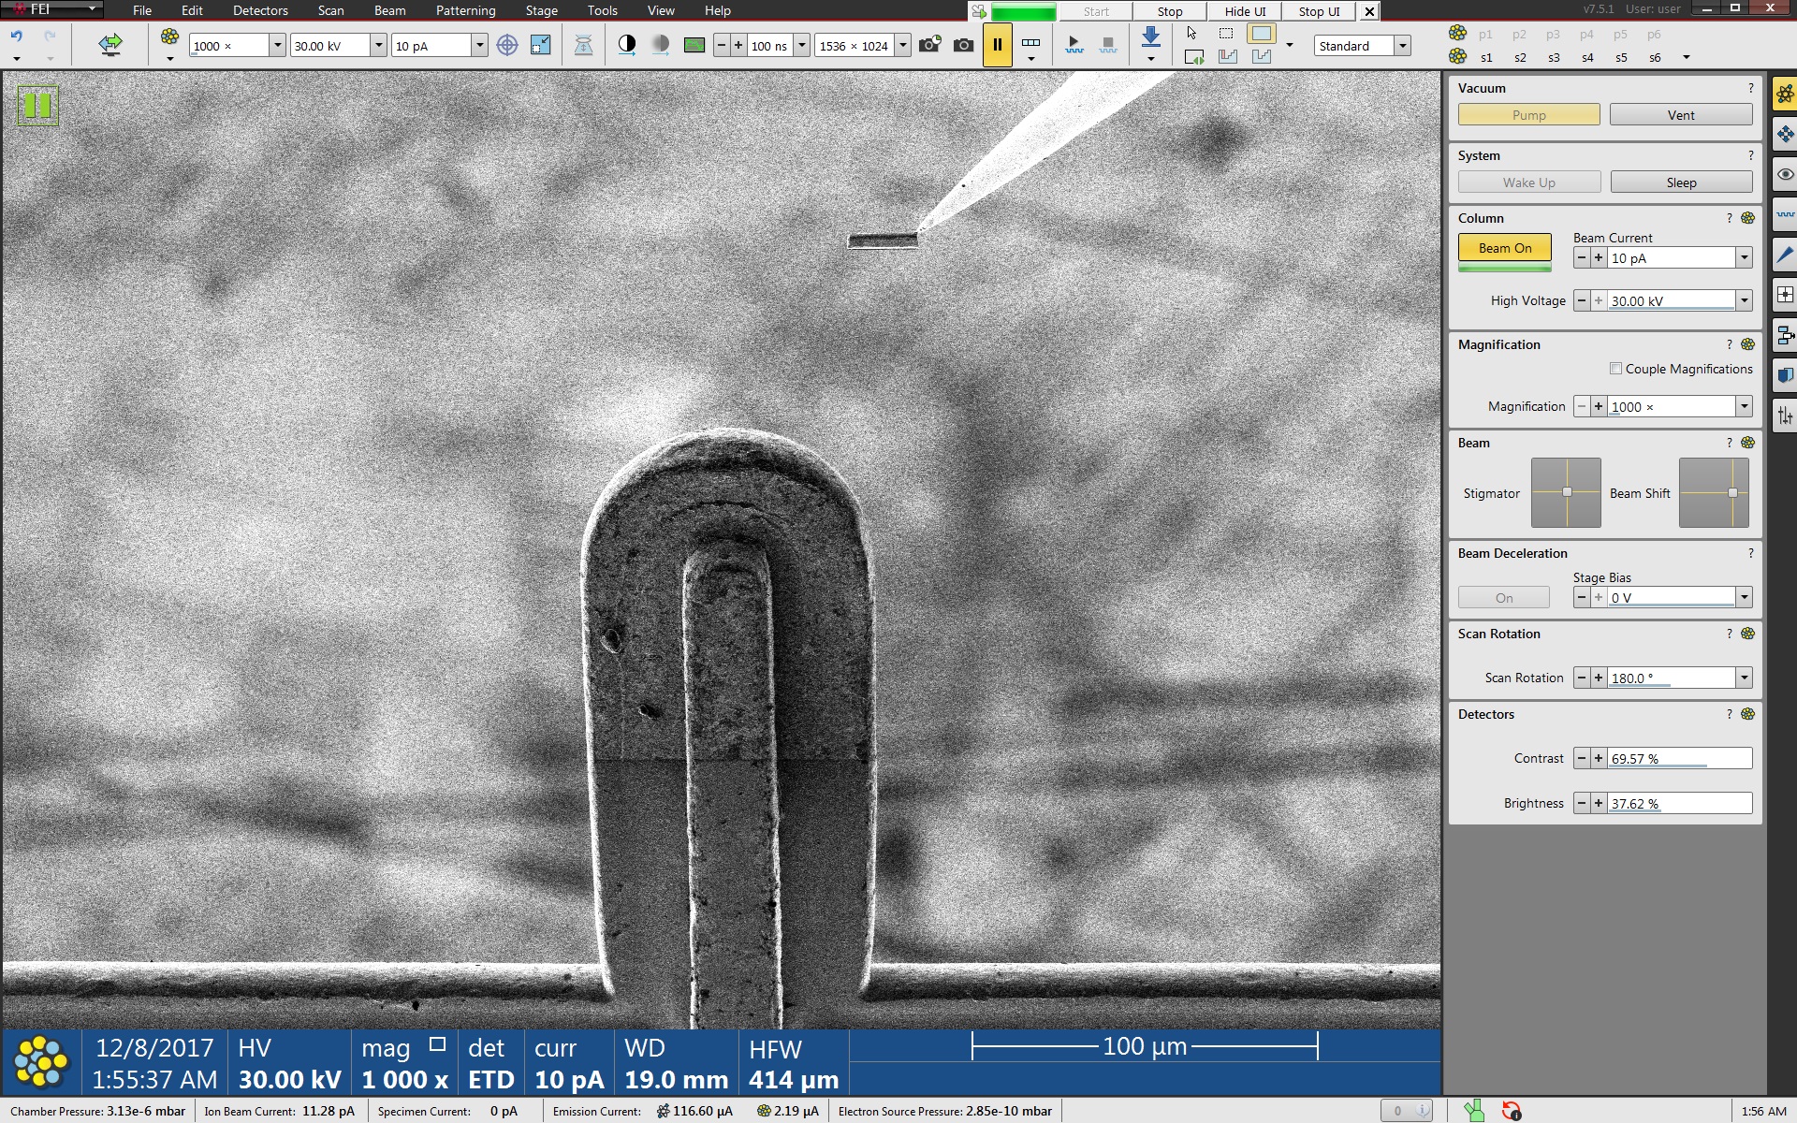Open the Detectors menu
Viewport: 1797px width, 1123px height.
(260, 10)
